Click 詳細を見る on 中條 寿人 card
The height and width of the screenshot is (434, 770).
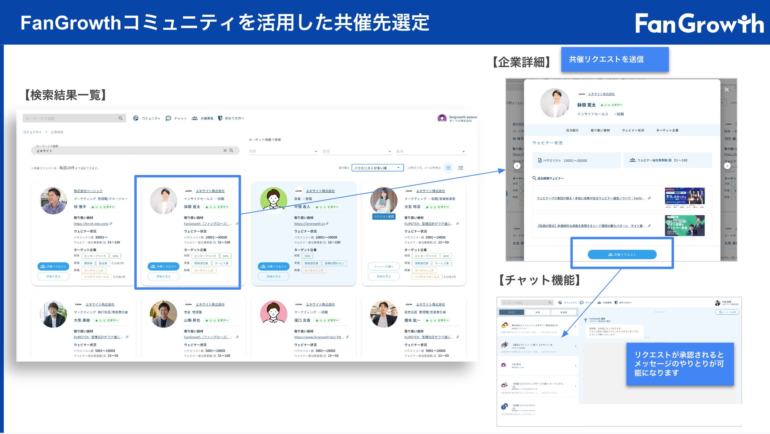tap(274, 277)
